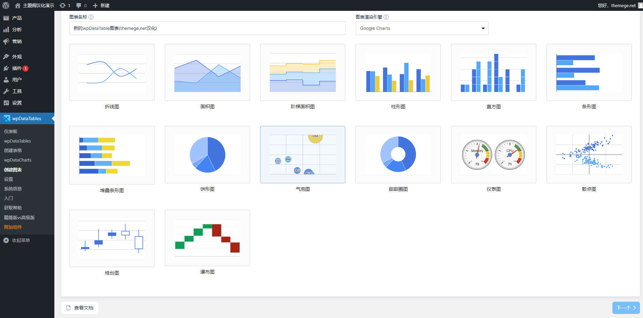Show info tooltip for 图表名称

tap(91, 17)
